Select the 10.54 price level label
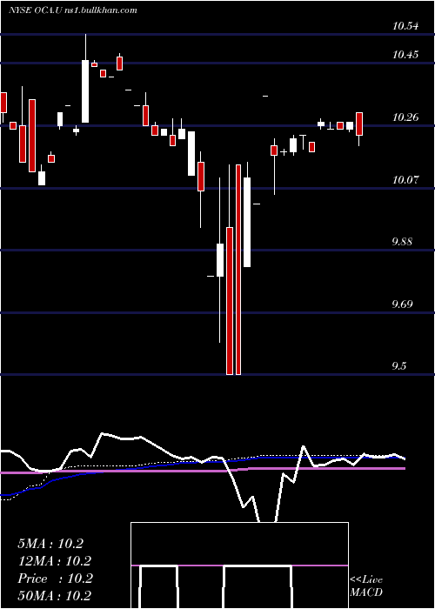The image size is (435, 609). tap(405, 26)
